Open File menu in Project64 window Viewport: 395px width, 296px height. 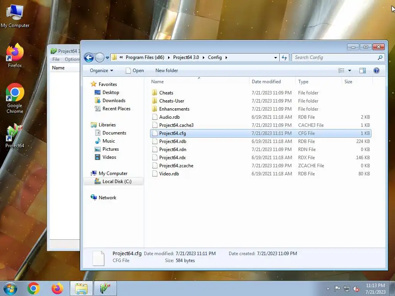pyautogui.click(x=56, y=59)
